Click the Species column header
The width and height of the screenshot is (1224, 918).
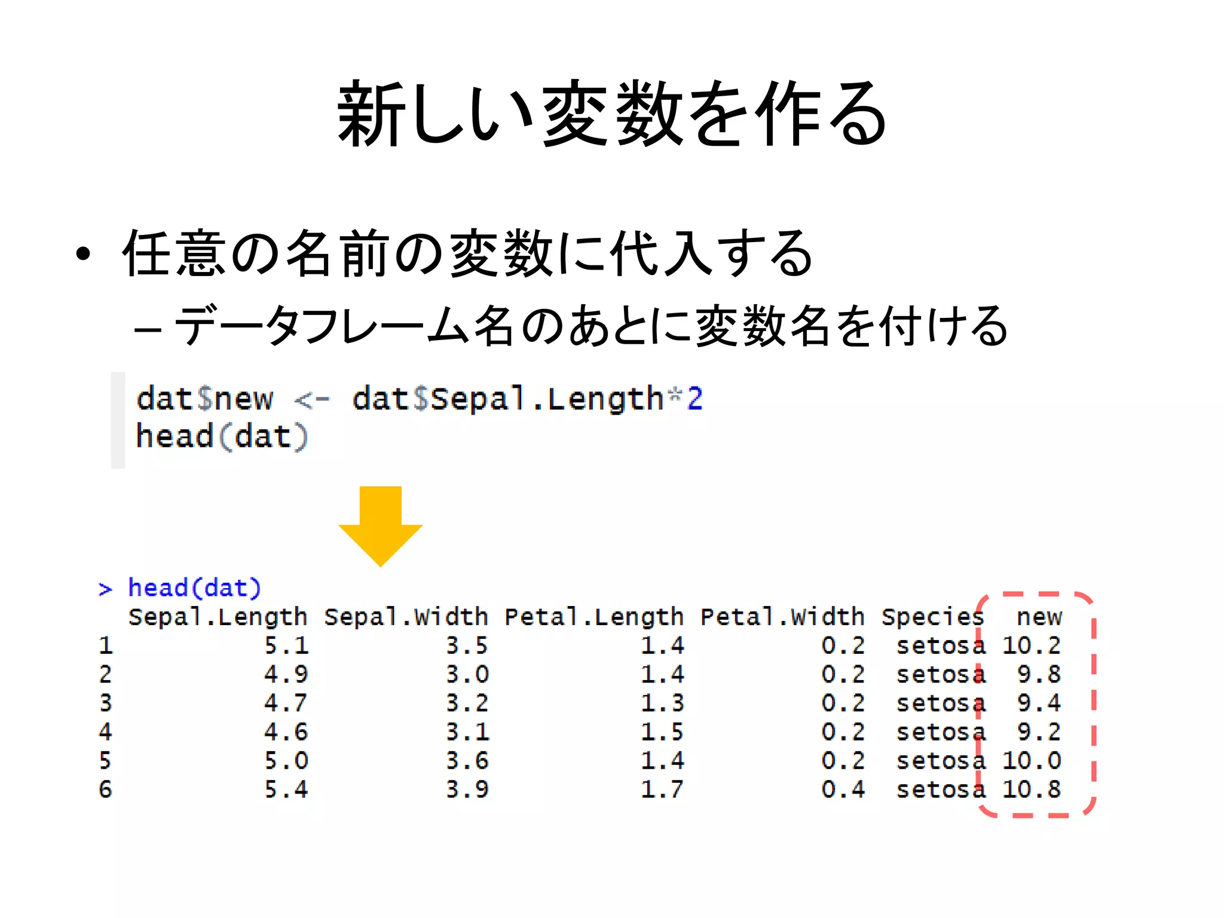pyautogui.click(x=932, y=617)
